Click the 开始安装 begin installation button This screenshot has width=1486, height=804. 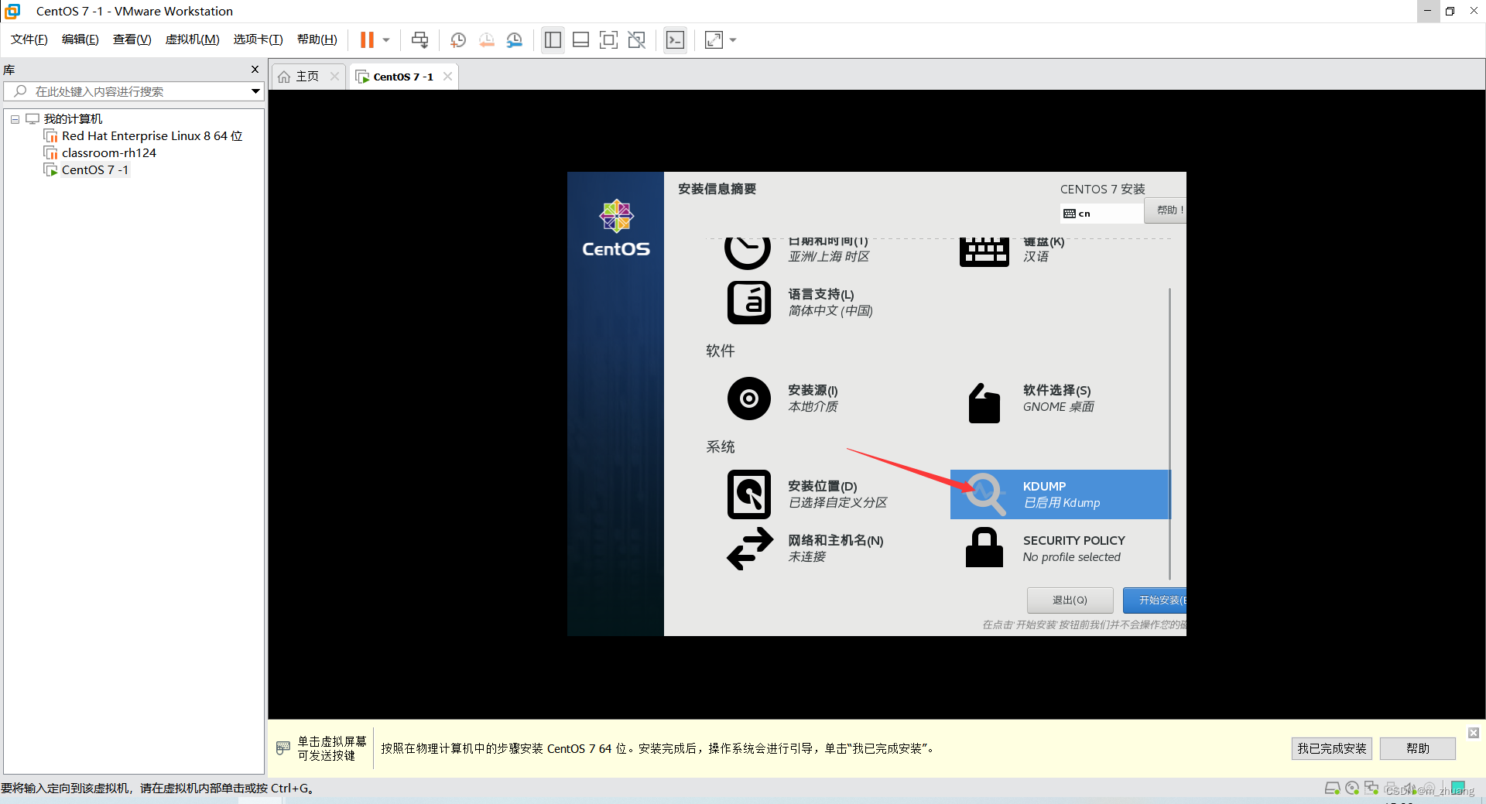1155,600
